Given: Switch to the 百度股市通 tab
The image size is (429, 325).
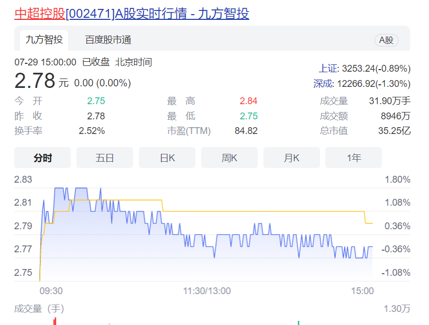Looking at the screenshot, I should point(108,40).
